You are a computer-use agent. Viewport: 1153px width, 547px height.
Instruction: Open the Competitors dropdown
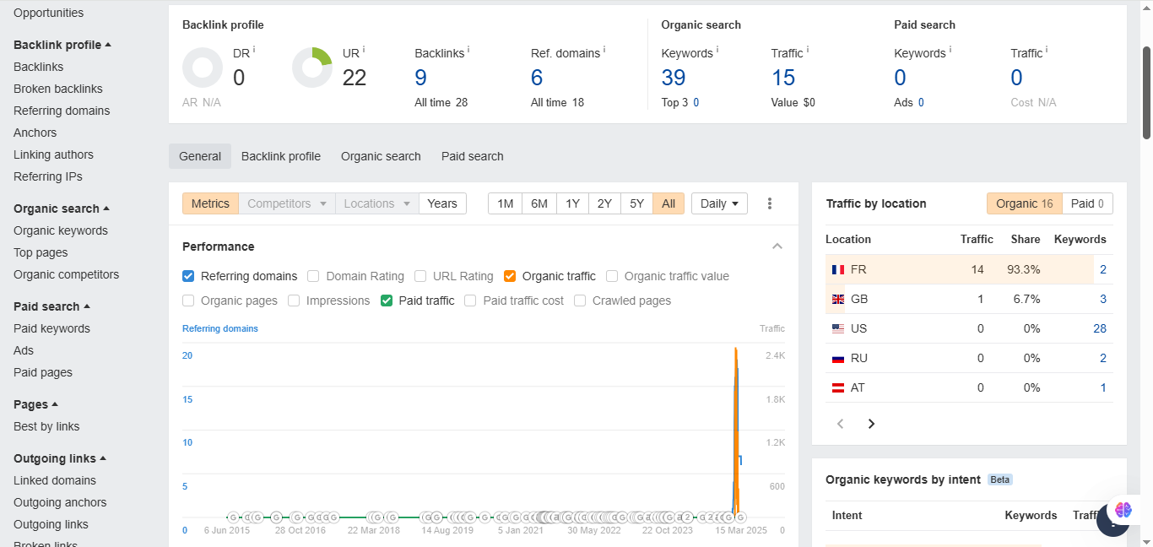286,203
